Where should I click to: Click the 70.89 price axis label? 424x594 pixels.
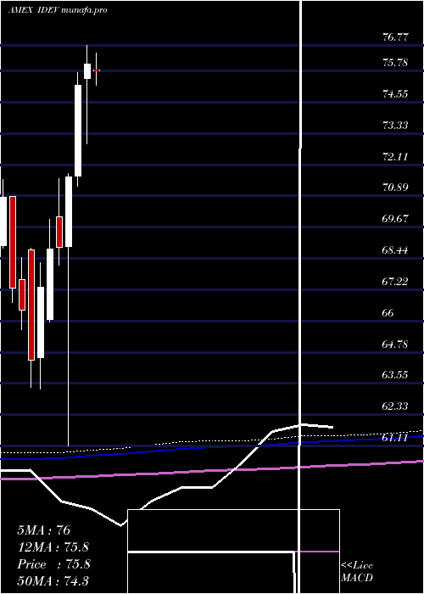tap(395, 188)
